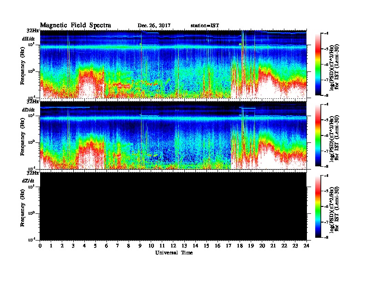Click the '-8' tick on bottom colorbar
Viewport: 365px width, 282px height.
click(326, 238)
